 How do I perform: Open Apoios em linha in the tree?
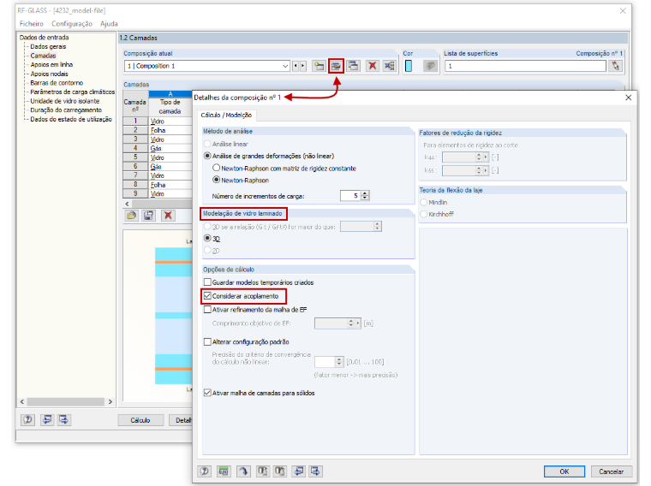click(51, 65)
